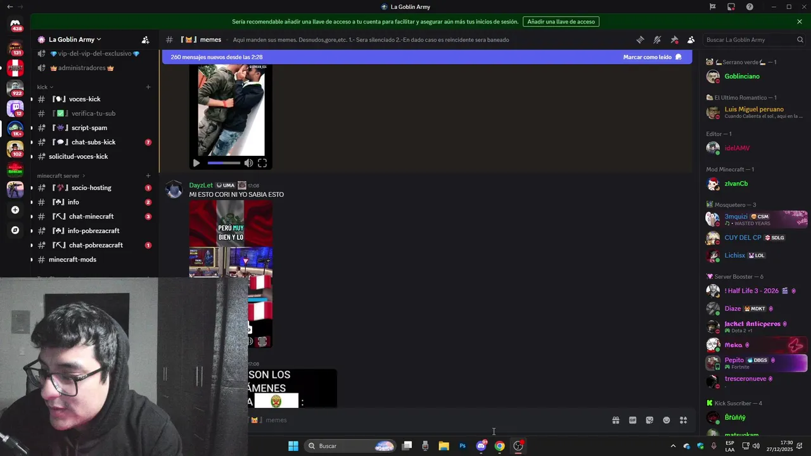The width and height of the screenshot is (811, 456).
Task: Open the chat-minecraft channel
Action: (x=94, y=217)
